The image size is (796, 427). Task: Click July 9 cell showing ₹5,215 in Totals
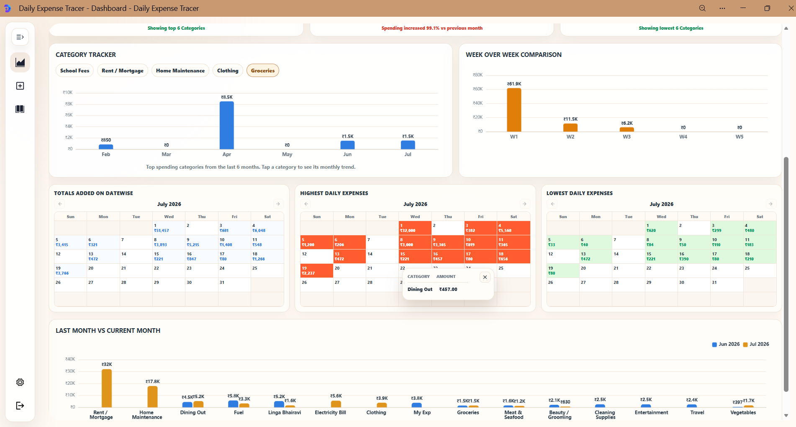tap(202, 242)
